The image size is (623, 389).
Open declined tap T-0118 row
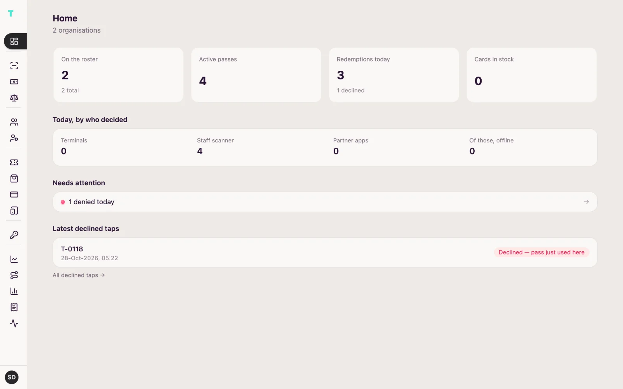325,252
